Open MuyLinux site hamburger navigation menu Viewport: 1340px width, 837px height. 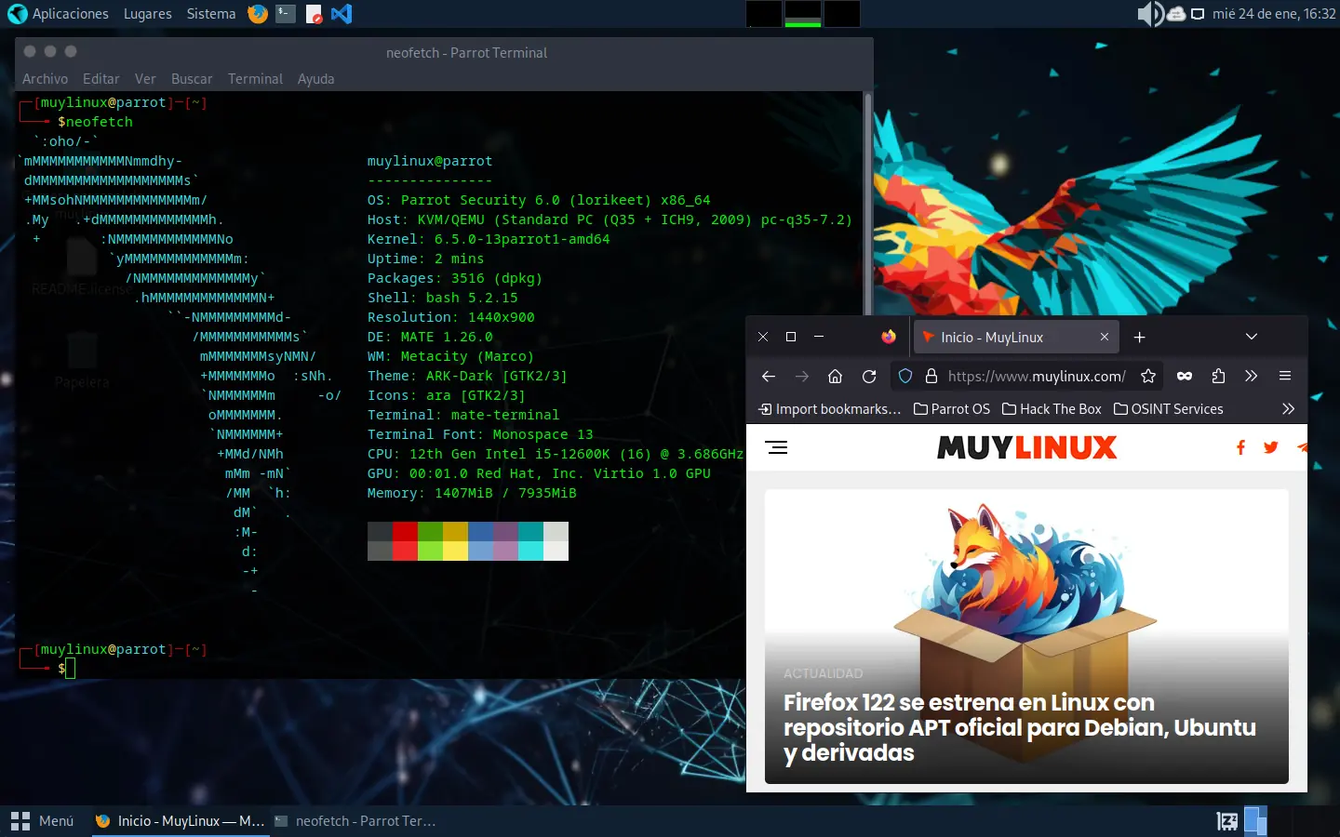(776, 447)
